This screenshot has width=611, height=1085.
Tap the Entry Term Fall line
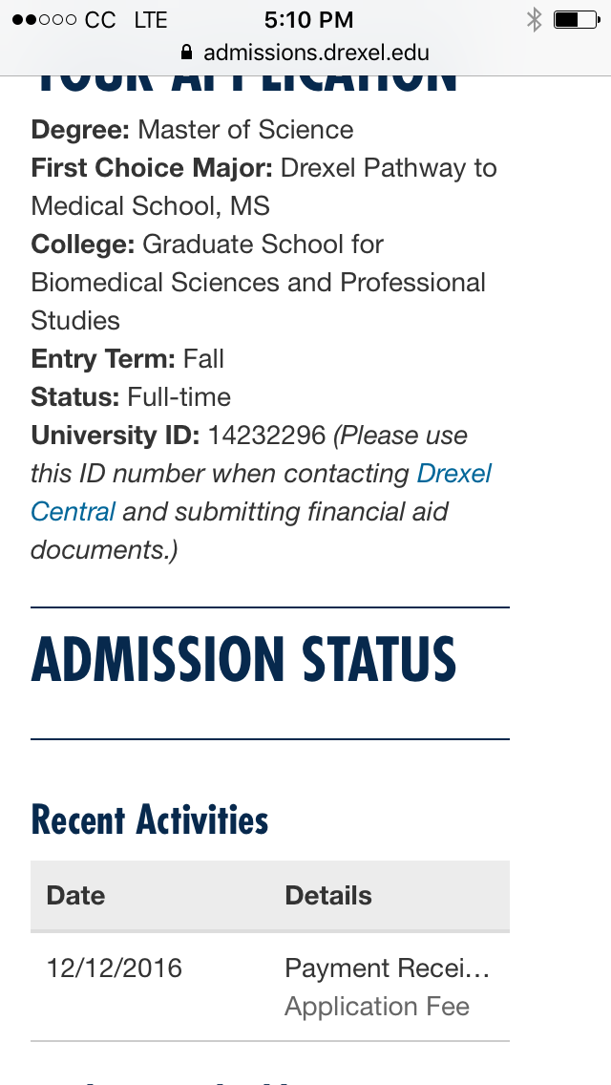click(x=127, y=359)
